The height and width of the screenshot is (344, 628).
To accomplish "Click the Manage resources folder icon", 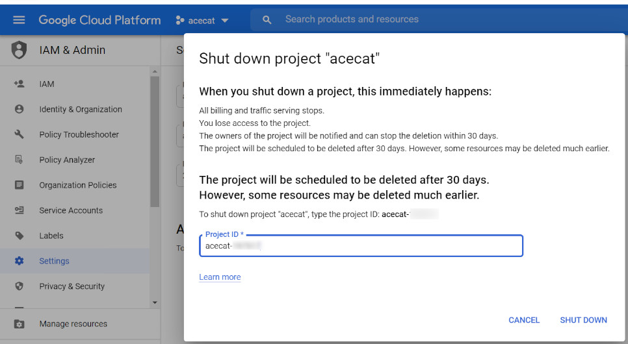I will tap(19, 324).
